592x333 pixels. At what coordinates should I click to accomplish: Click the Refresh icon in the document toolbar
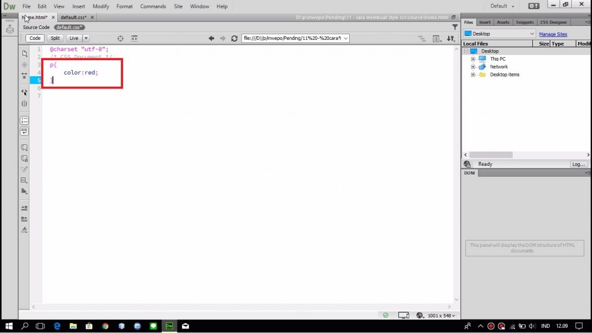click(235, 38)
